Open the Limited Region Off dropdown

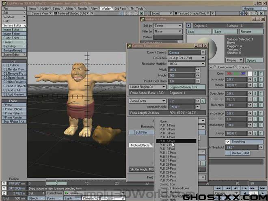click(147, 87)
